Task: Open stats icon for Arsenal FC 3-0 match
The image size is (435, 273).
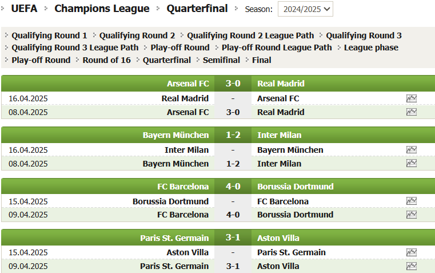Action: coord(412,112)
